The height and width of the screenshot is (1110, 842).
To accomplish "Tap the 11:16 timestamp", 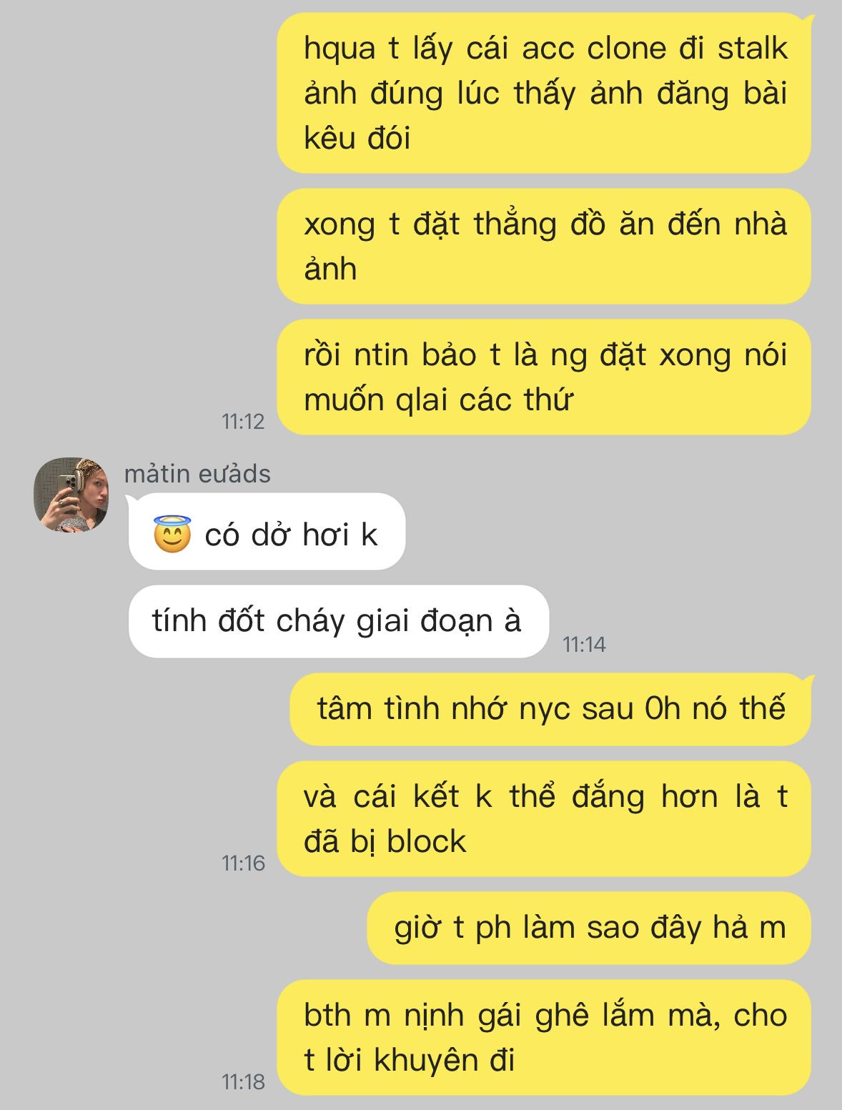I will click(x=243, y=863).
